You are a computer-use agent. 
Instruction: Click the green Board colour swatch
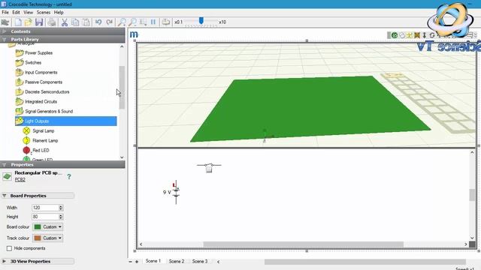click(x=38, y=226)
